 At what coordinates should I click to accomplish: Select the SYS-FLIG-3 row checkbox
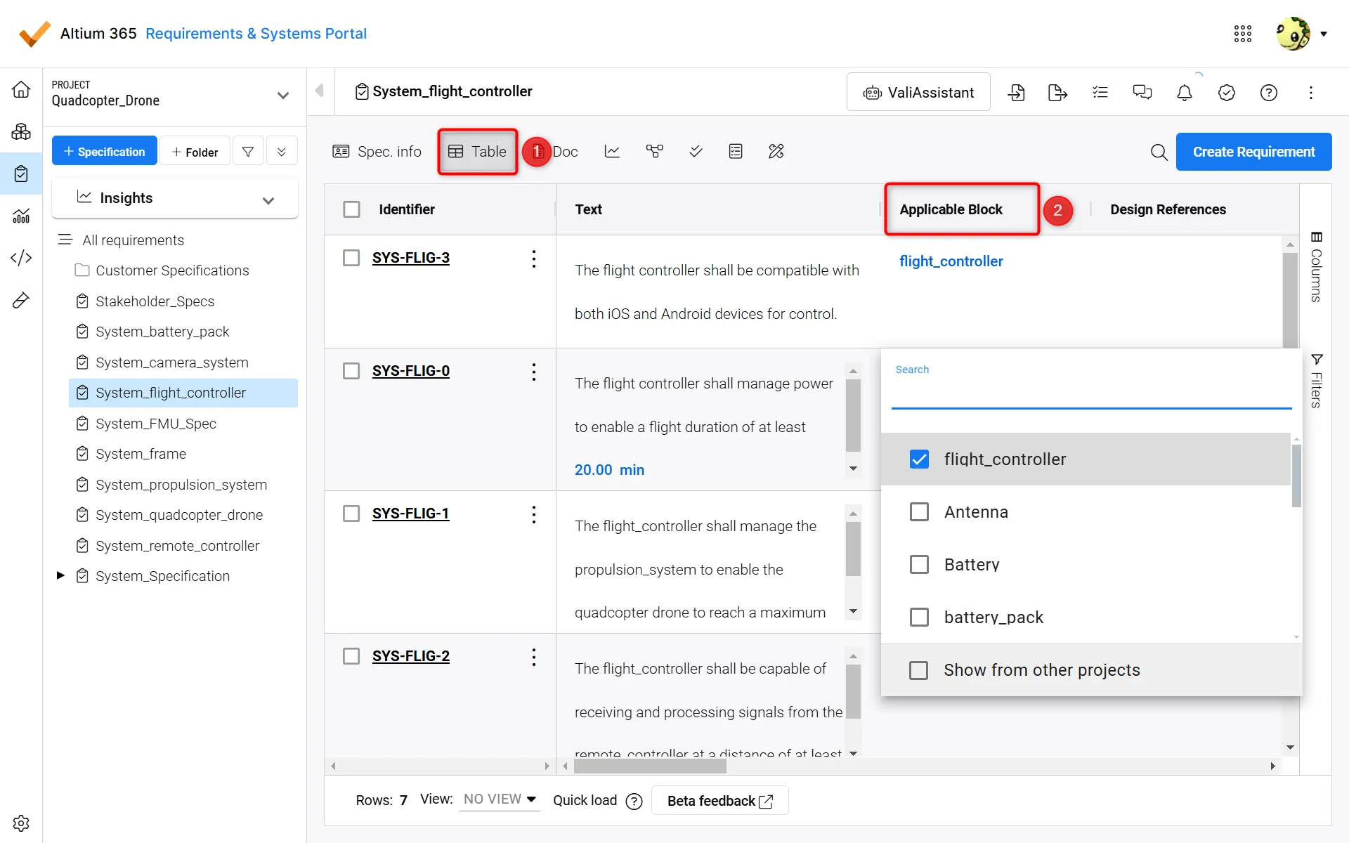[x=351, y=258]
